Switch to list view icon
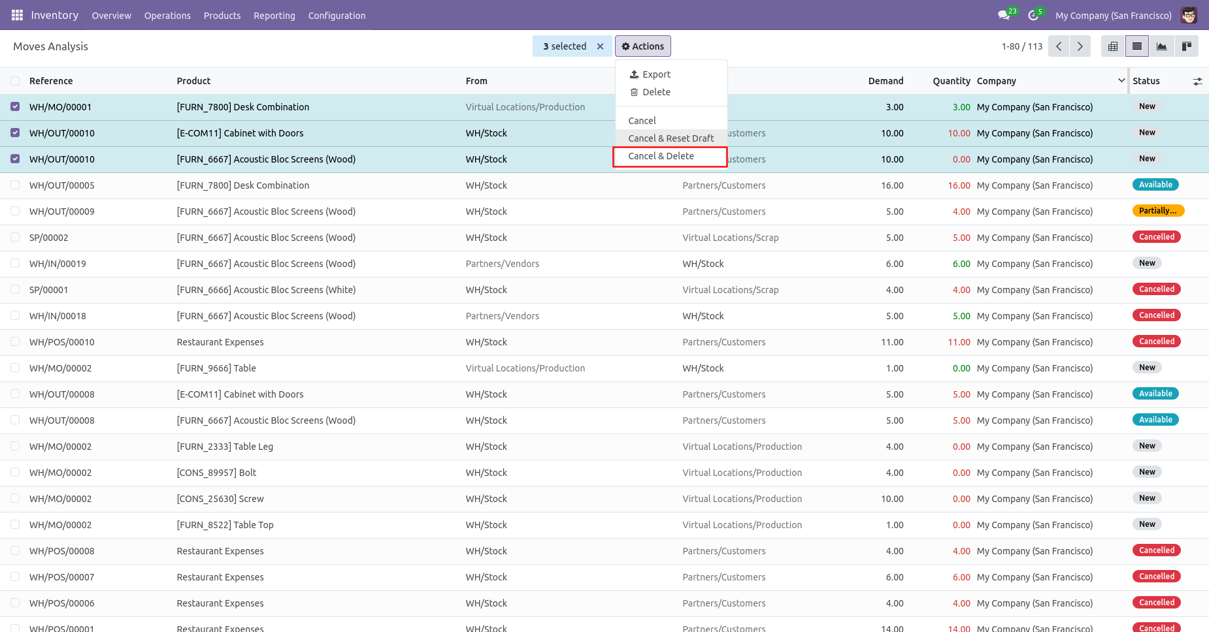This screenshot has height=632, width=1209. pos(1137,46)
